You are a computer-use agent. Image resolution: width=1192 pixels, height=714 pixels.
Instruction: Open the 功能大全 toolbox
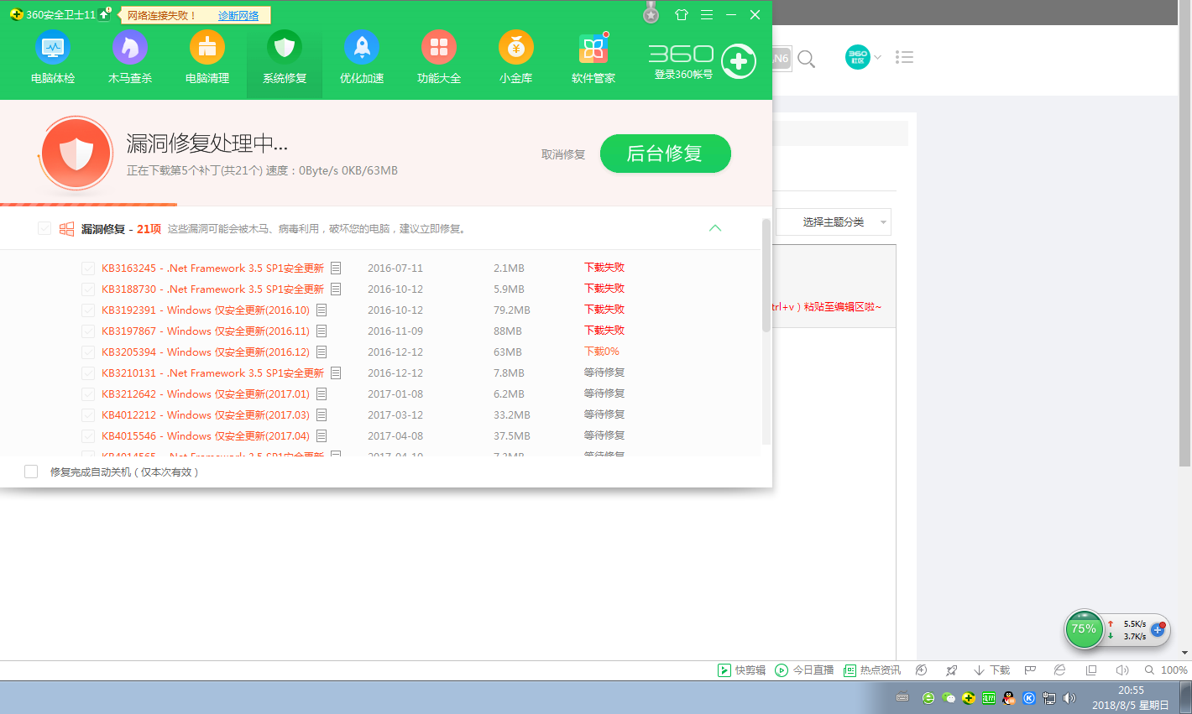pos(438,57)
